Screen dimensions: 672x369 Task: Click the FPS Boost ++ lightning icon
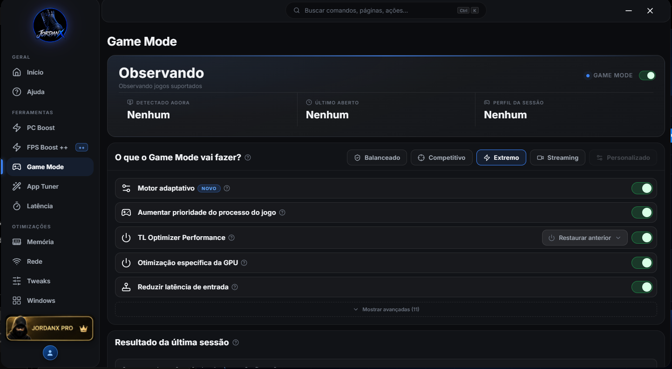tap(17, 147)
